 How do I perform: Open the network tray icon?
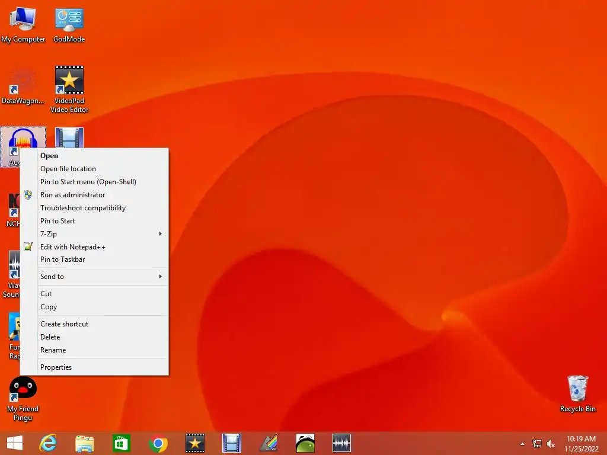[x=536, y=444]
